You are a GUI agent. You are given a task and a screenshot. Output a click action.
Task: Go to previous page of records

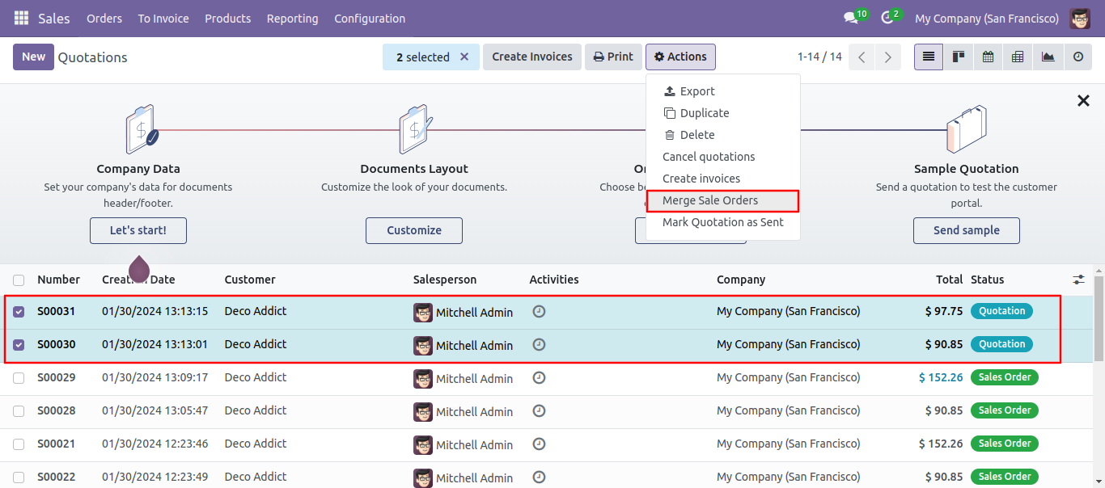(x=862, y=57)
